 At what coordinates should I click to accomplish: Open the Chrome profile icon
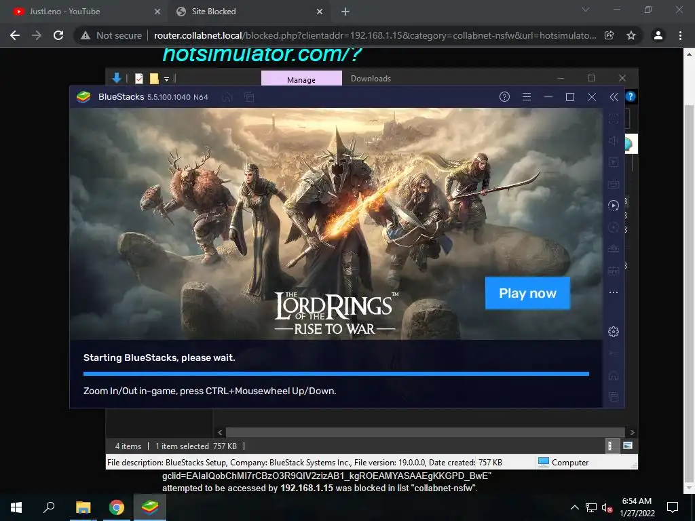coord(658,35)
